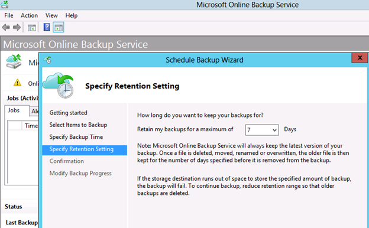The width and height of the screenshot is (369, 228).
Task: Open the retention days dropdown showing 7
Action: [x=262, y=130]
